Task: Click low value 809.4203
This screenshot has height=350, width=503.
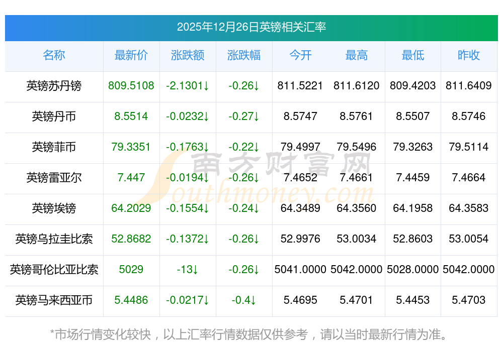Action: (x=413, y=85)
